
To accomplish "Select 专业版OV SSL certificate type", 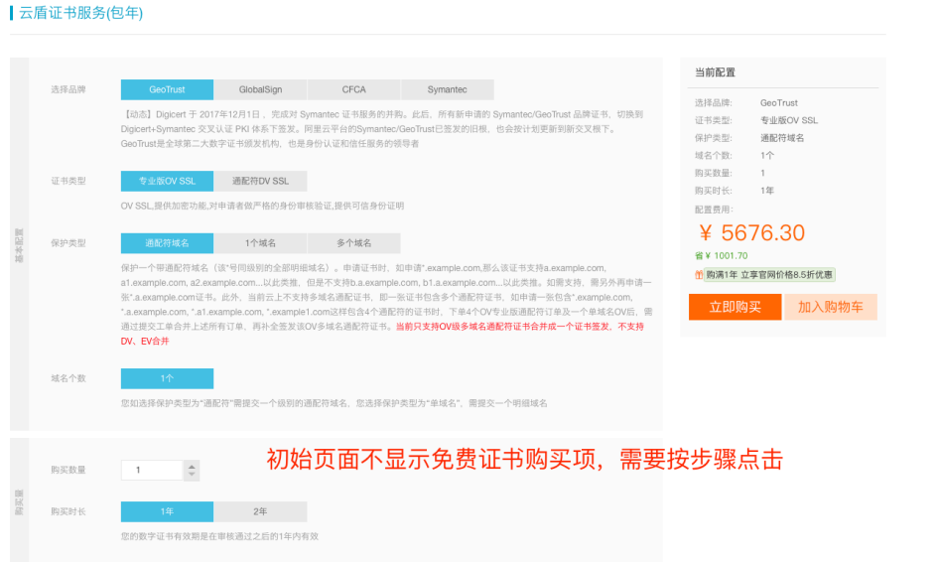I will point(167,181).
